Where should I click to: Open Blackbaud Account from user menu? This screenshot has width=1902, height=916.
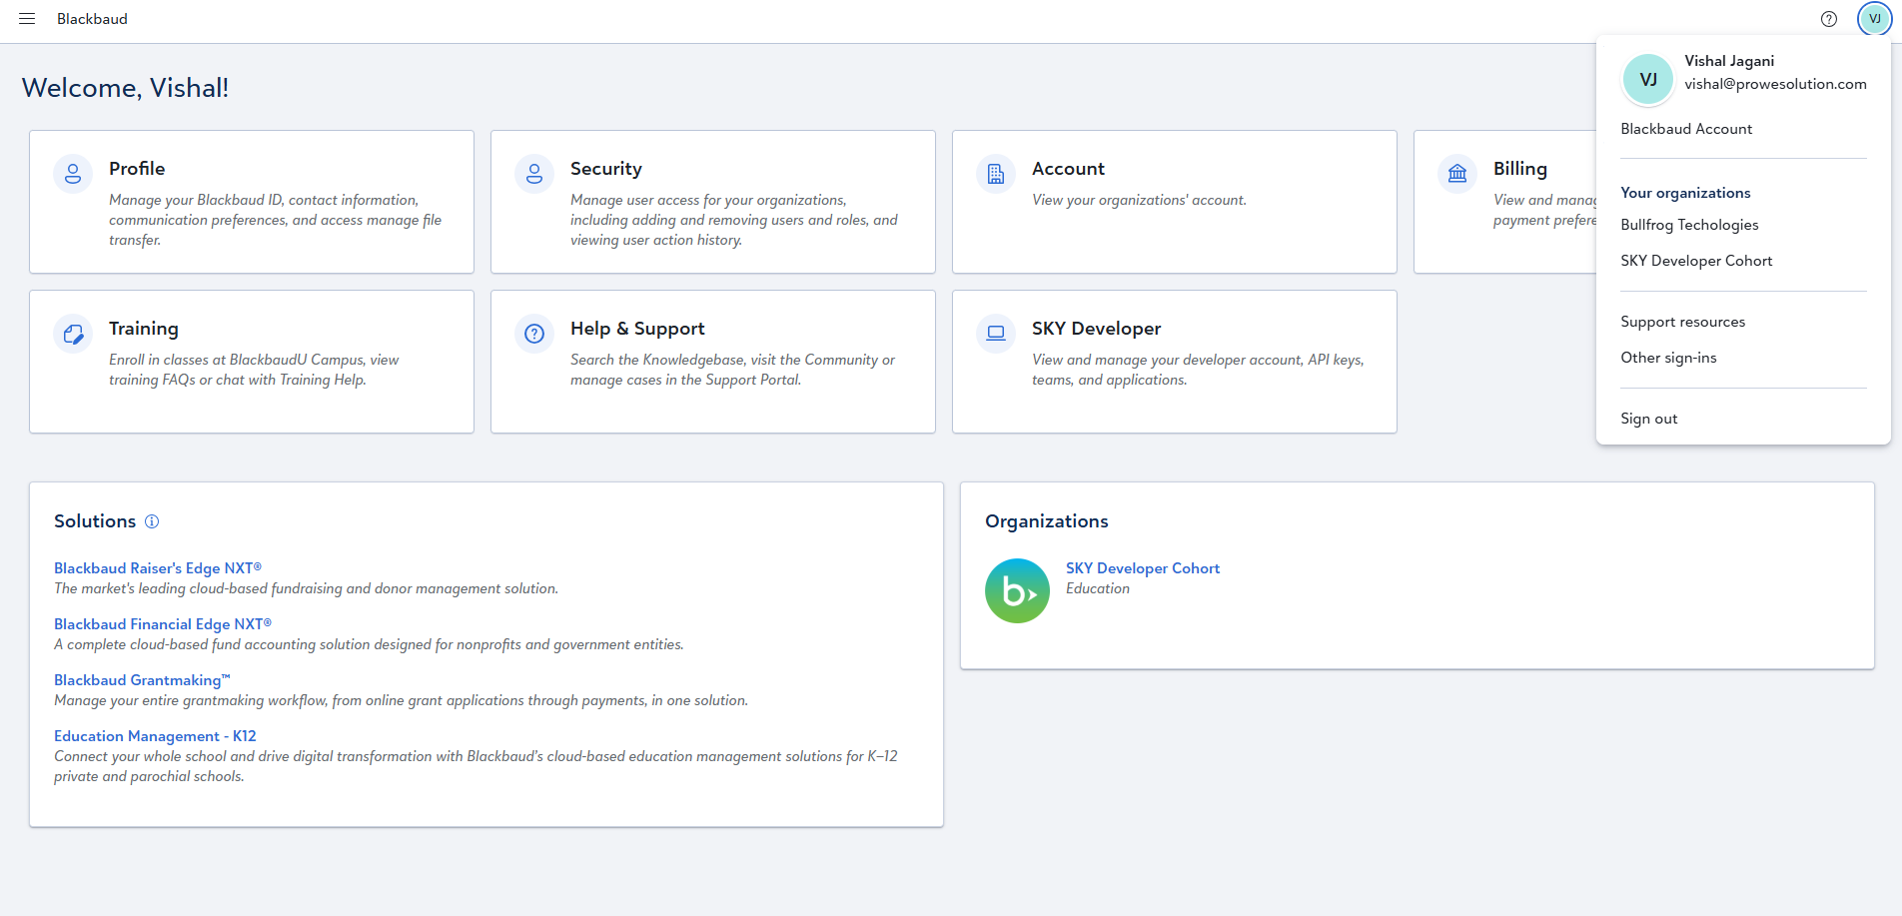[1686, 129]
